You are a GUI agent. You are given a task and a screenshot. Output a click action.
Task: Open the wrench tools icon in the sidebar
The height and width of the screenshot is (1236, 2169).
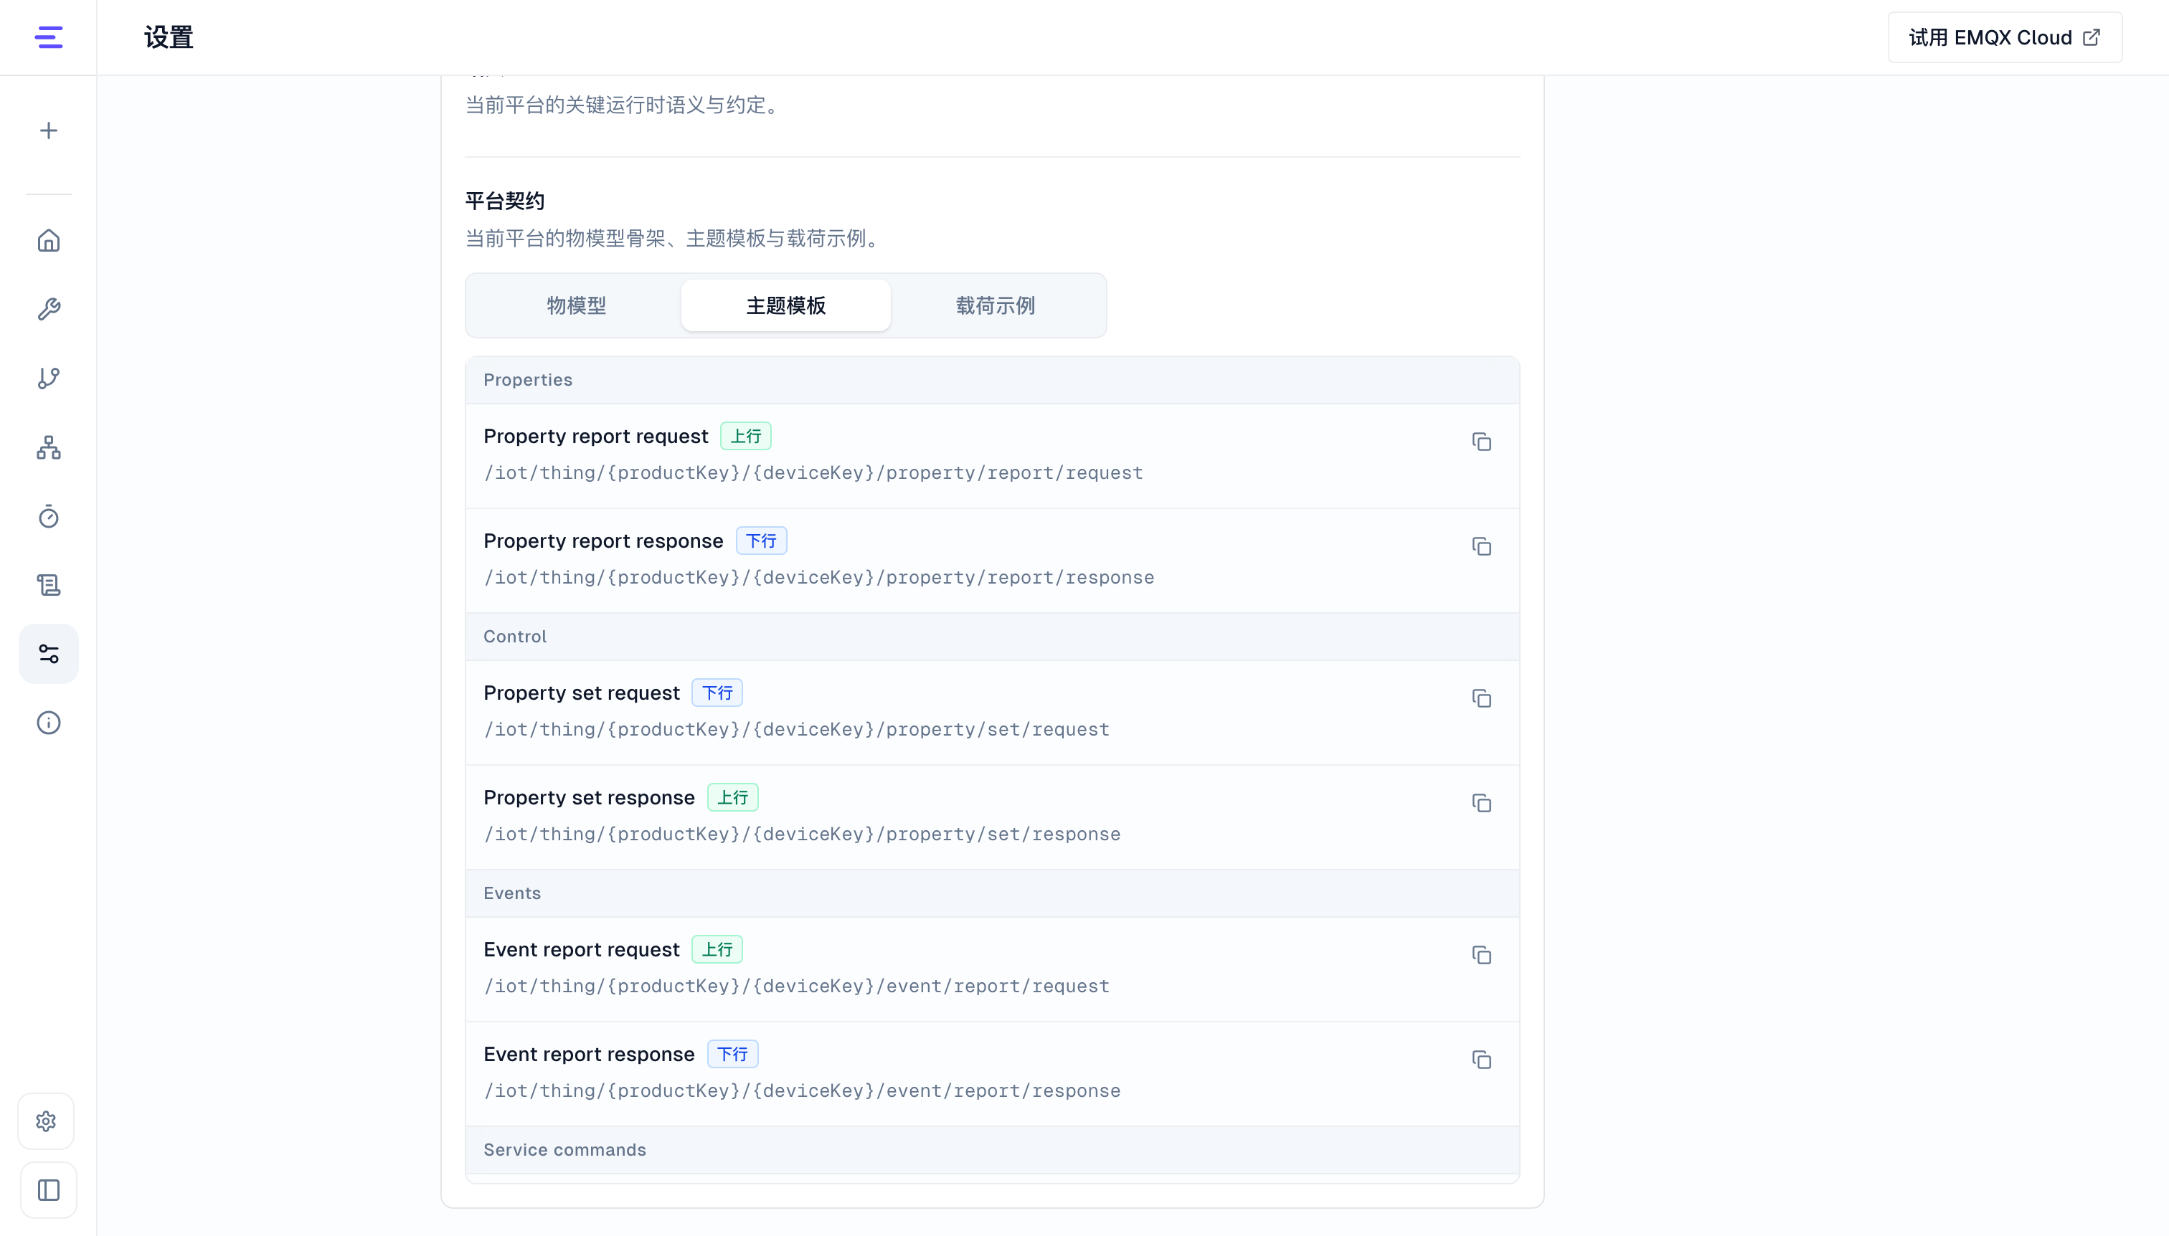point(48,309)
